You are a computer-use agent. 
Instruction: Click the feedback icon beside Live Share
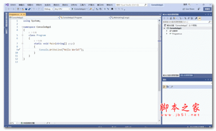pyautogui.click(x=199, y=9)
